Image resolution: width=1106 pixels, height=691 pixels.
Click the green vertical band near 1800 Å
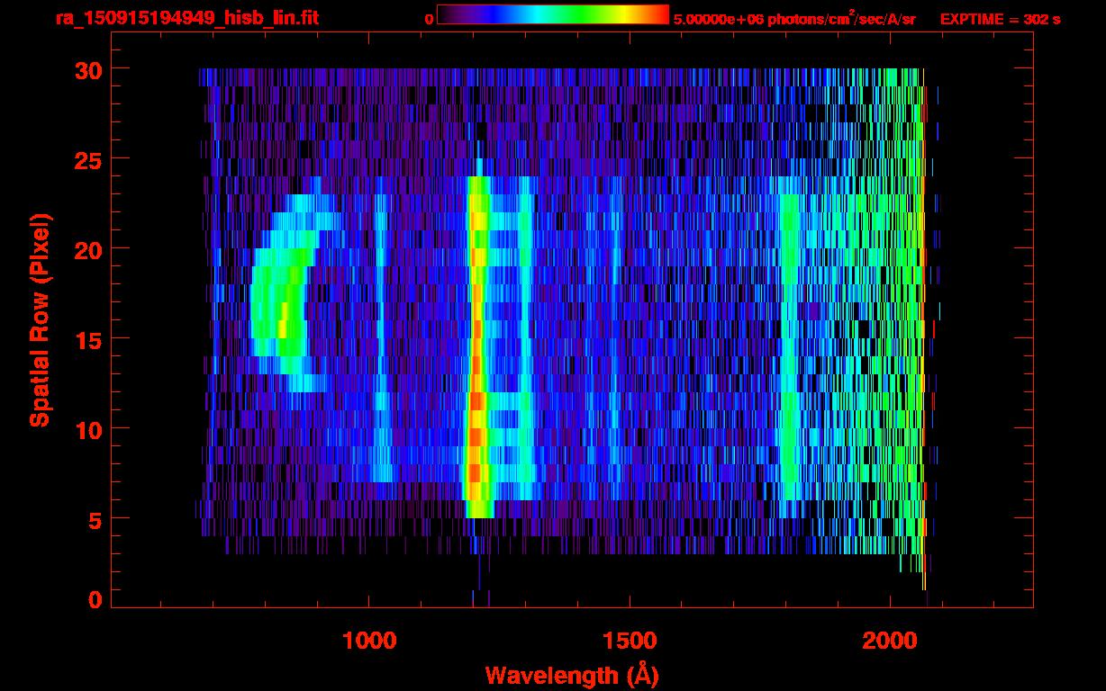pyautogui.click(x=789, y=346)
